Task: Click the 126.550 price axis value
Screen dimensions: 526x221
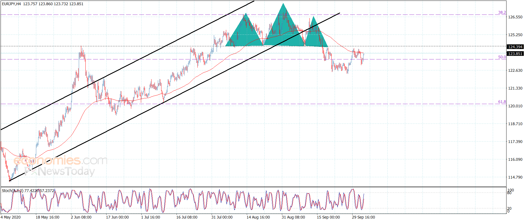Action: tap(515, 17)
